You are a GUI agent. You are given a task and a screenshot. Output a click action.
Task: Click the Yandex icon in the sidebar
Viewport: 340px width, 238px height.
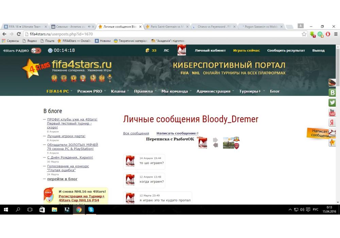332,123
